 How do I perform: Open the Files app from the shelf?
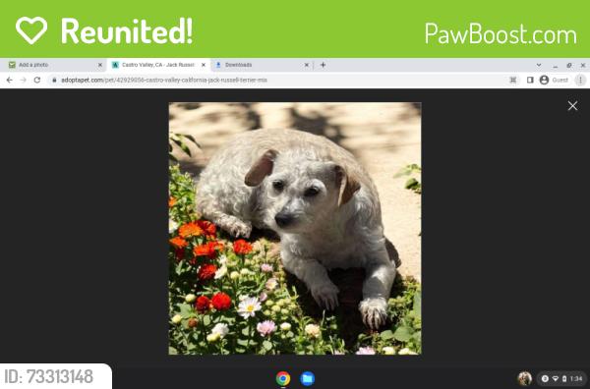(308, 378)
